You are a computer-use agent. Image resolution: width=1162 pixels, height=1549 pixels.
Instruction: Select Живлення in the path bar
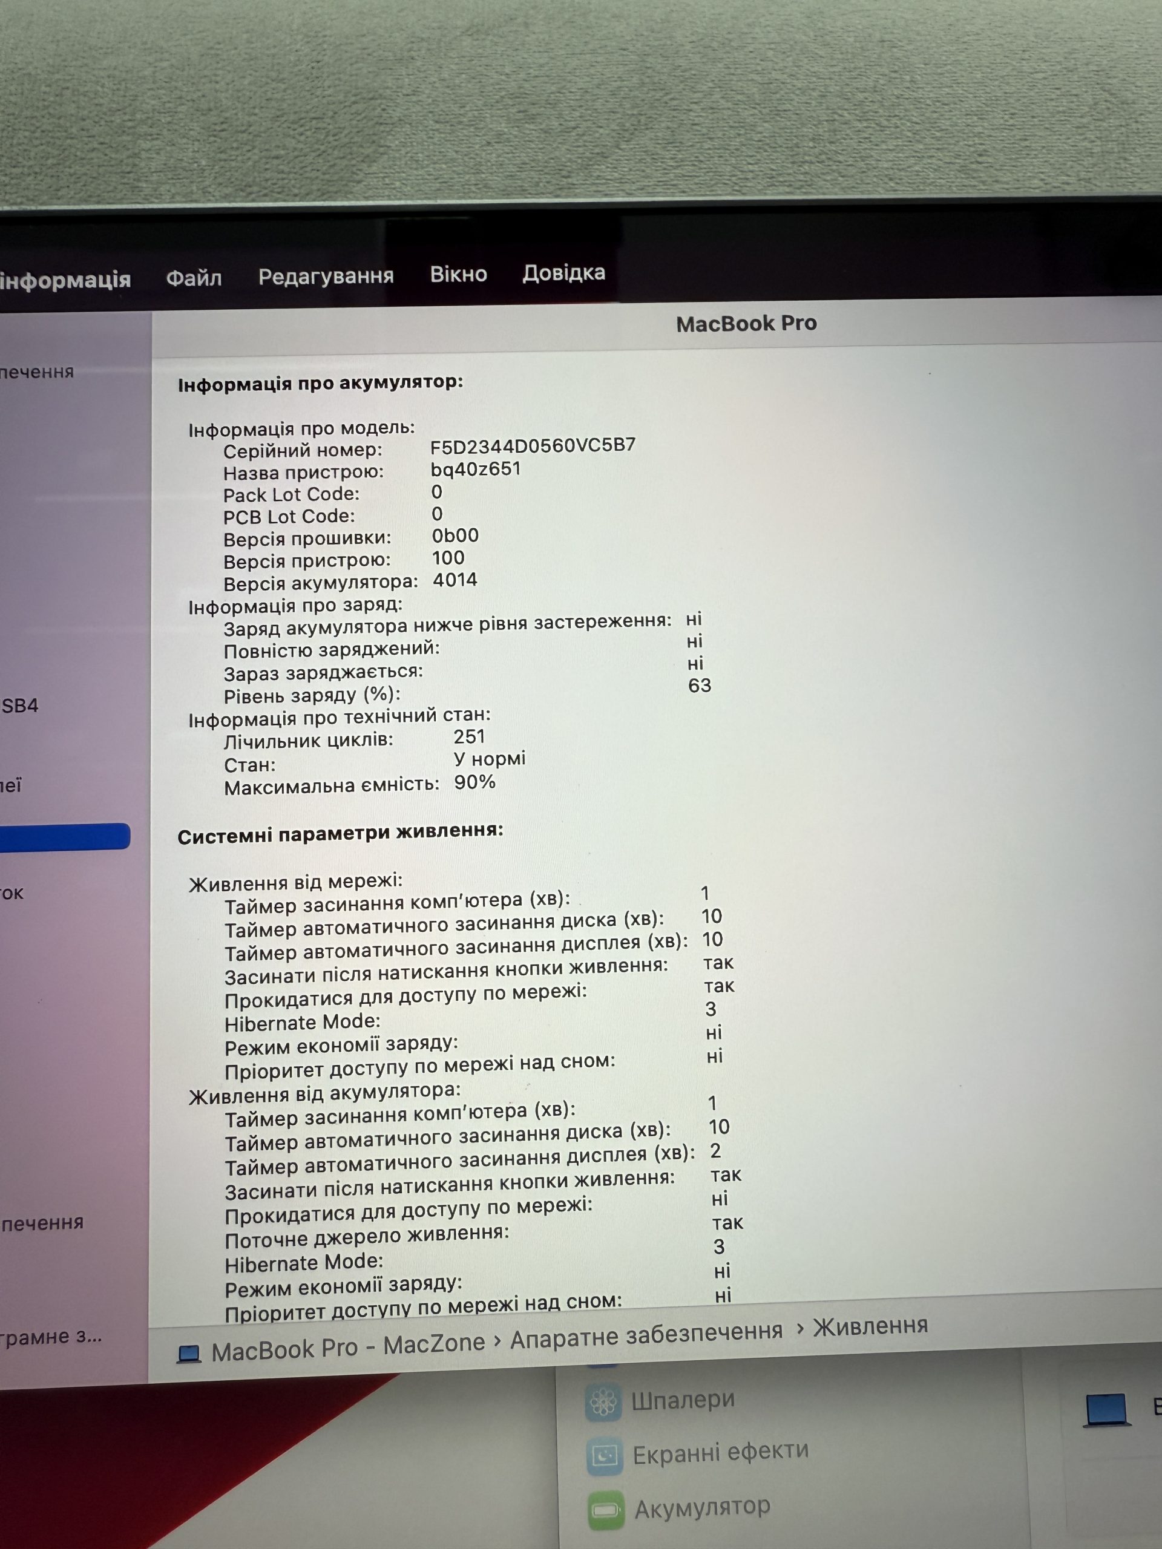pyautogui.click(x=870, y=1326)
